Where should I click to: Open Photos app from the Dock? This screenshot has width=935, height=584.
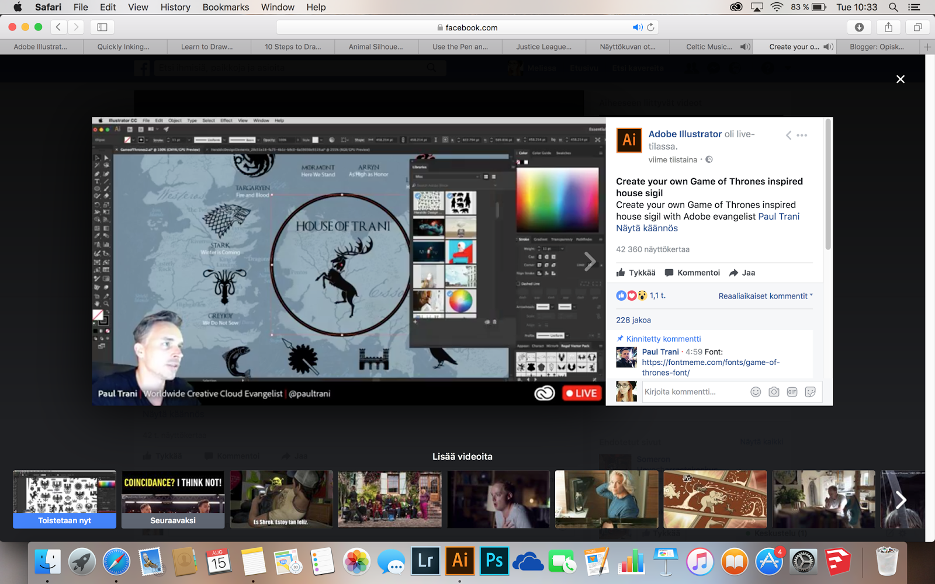(356, 562)
